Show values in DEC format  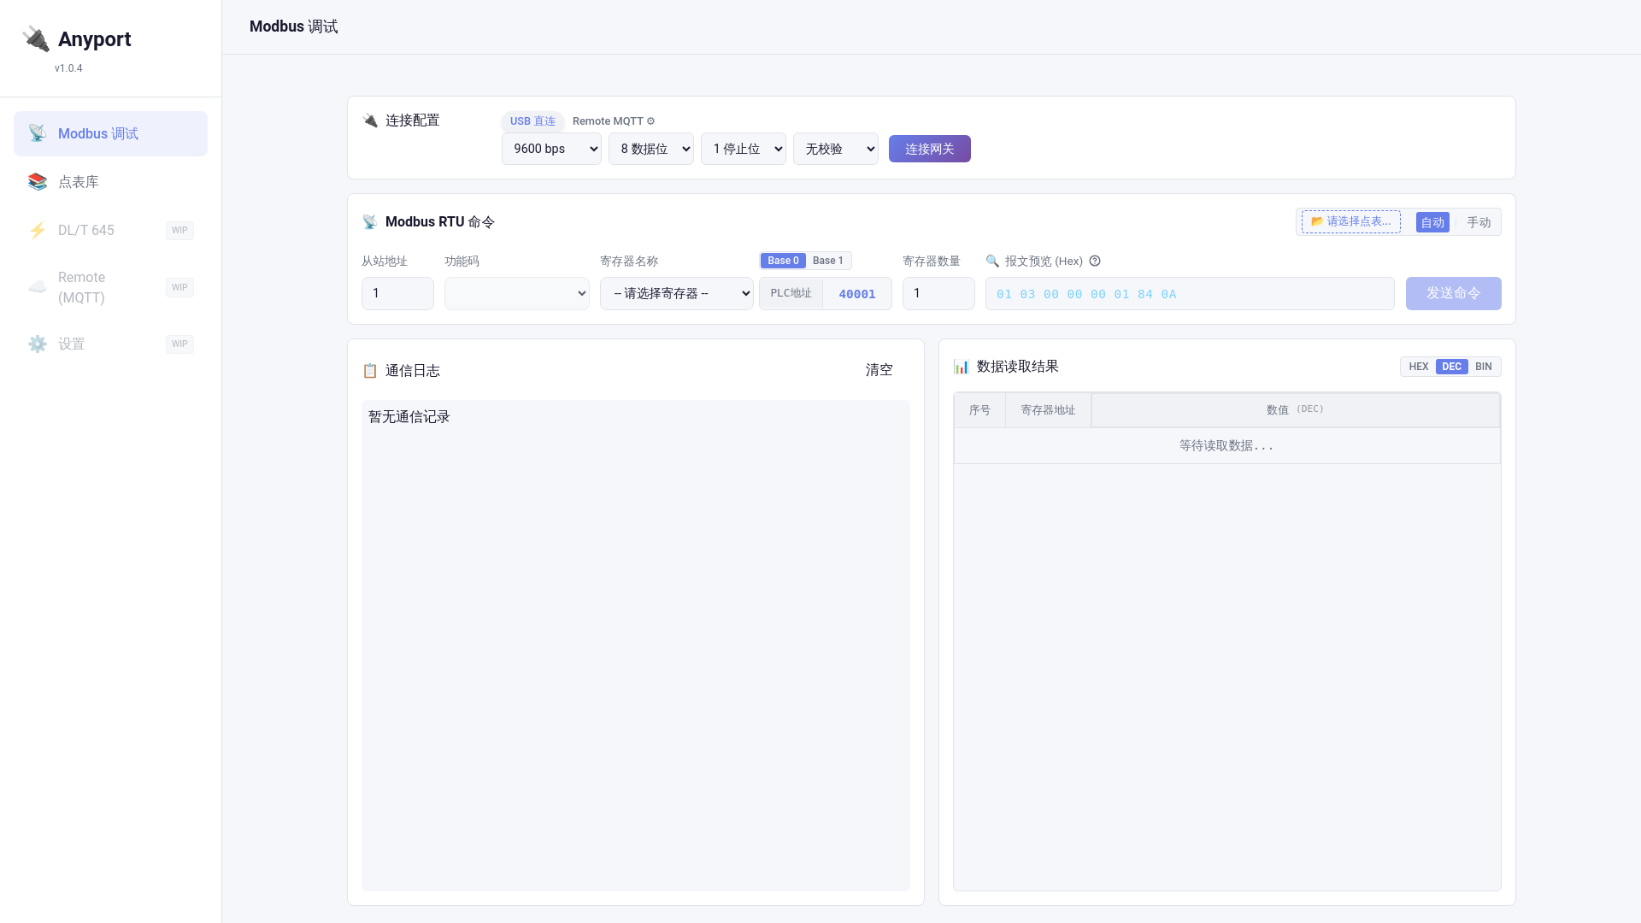[x=1451, y=367]
